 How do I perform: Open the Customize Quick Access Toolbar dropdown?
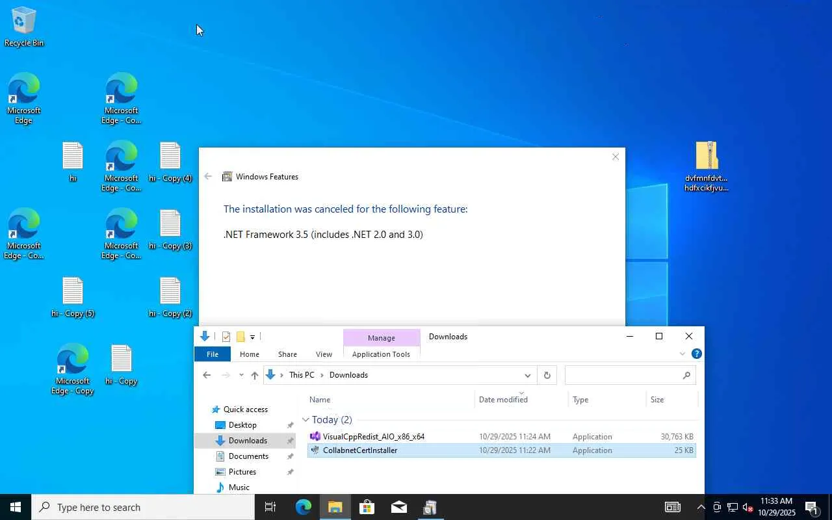pos(252,337)
